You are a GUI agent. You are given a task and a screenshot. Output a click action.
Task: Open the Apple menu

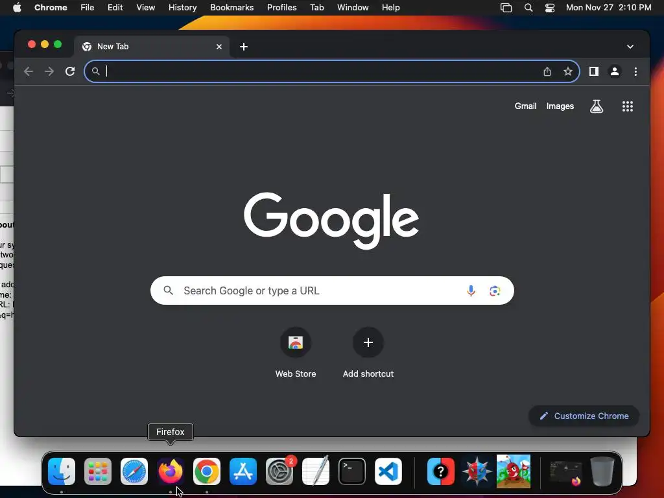(x=17, y=8)
